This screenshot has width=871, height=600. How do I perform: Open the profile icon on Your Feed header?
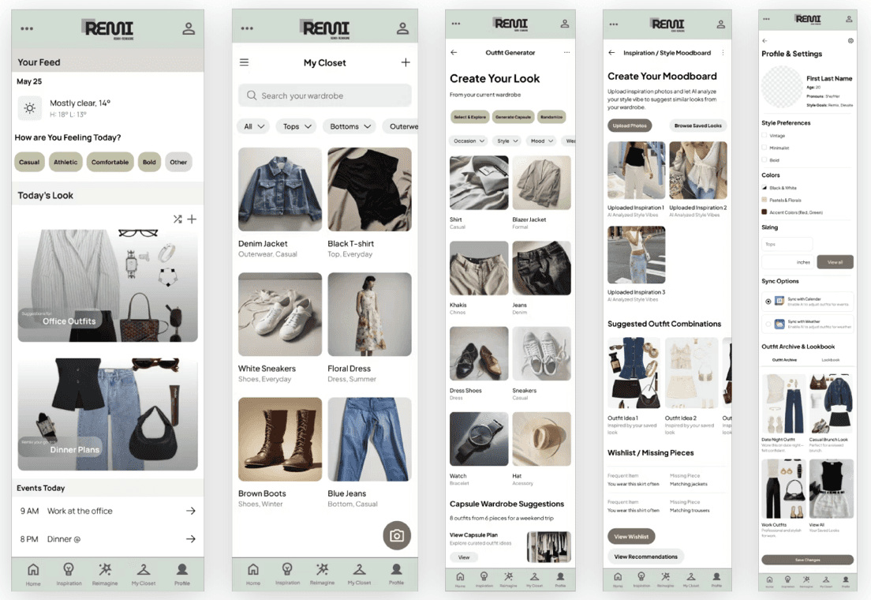189,28
